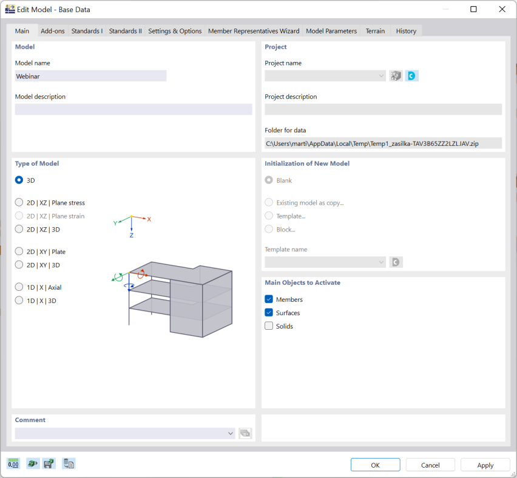517x478 pixels.
Task: Expand the Comment dropdown list
Action: [x=229, y=433]
